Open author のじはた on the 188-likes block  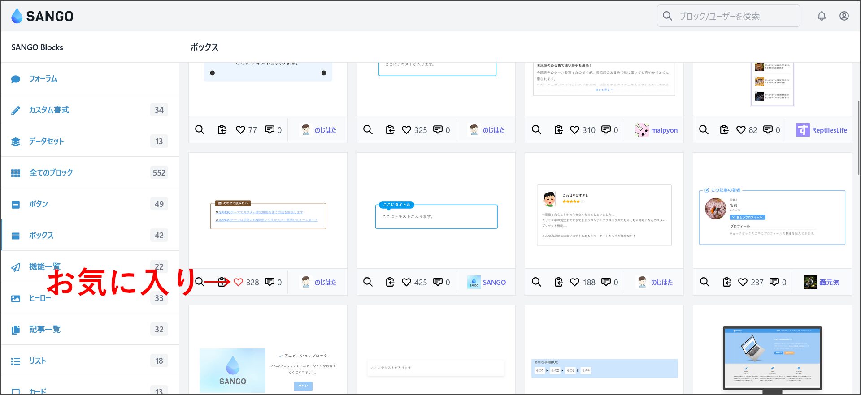point(655,282)
